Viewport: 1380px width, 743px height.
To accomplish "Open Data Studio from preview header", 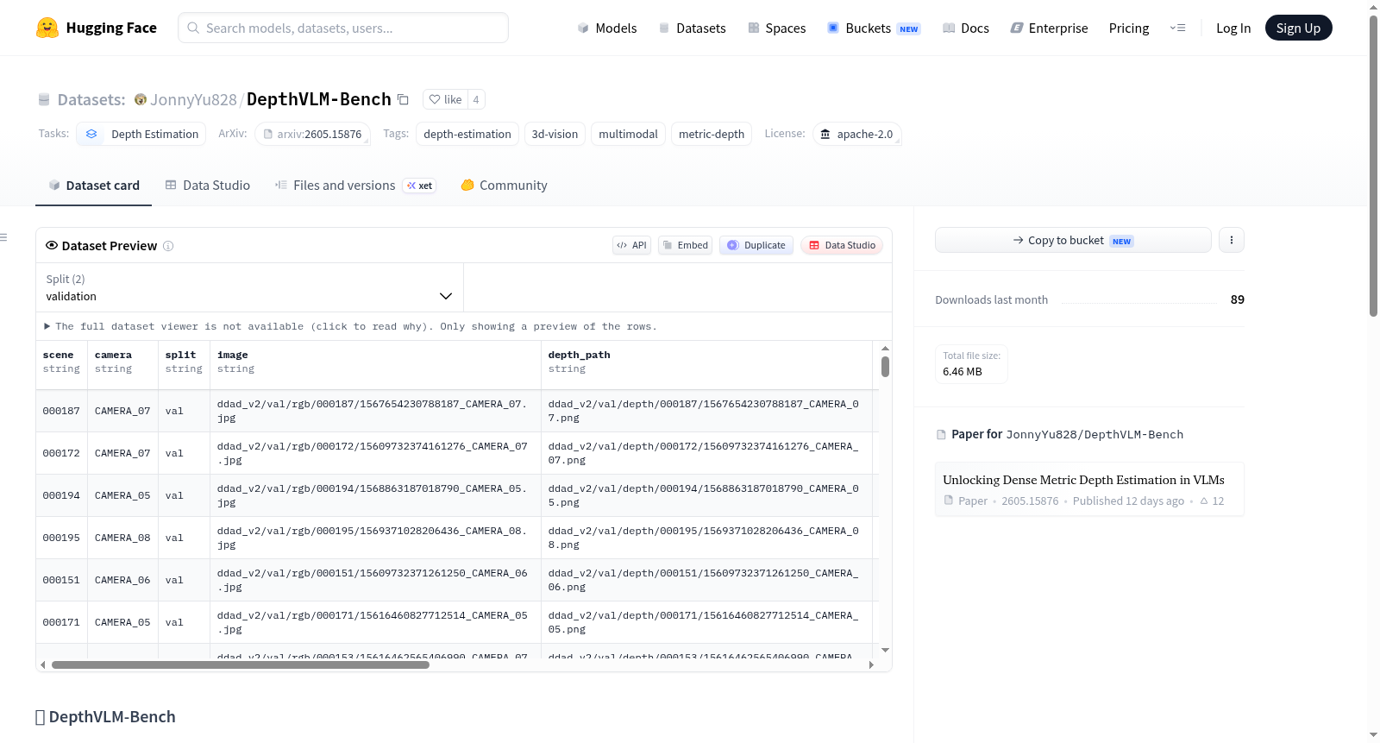I will (842, 245).
